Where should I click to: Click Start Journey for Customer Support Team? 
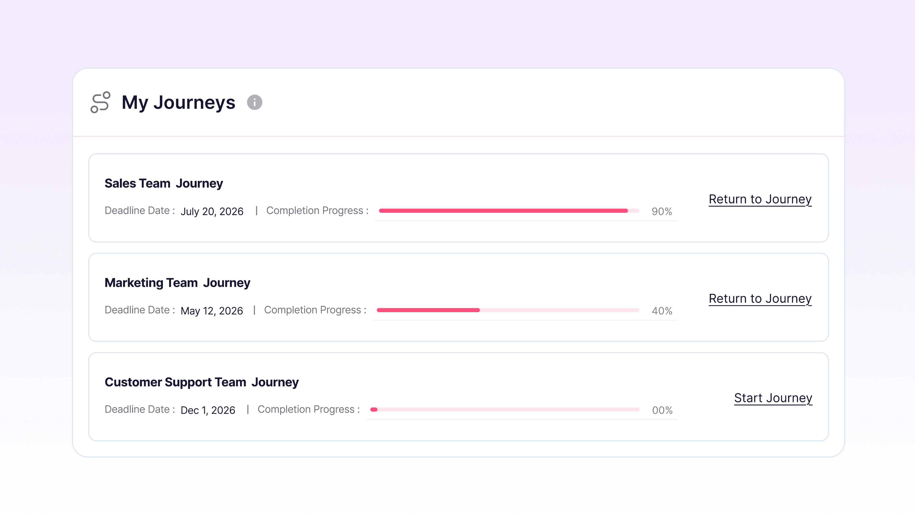(x=773, y=398)
